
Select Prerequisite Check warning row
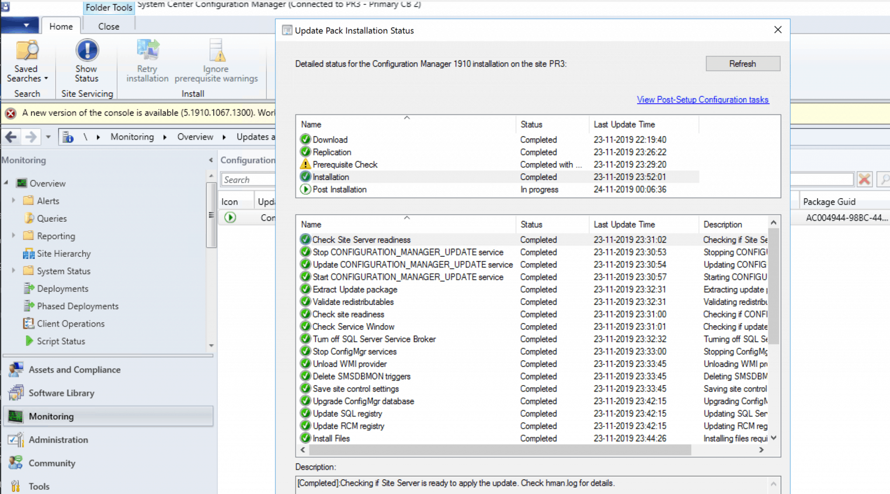pyautogui.click(x=498, y=164)
